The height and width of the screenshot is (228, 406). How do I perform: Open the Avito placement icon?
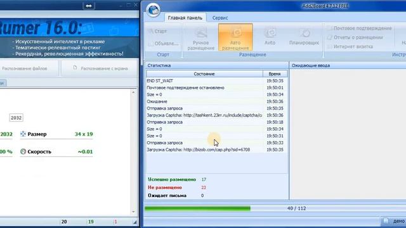(x=270, y=37)
